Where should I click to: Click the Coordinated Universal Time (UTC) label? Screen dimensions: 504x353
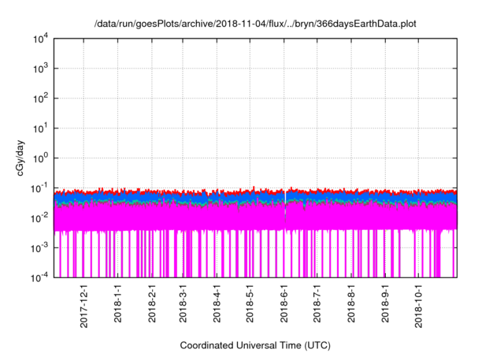255,345
